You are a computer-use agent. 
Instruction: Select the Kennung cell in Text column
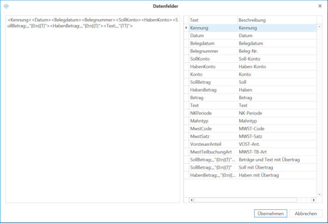[213, 28]
